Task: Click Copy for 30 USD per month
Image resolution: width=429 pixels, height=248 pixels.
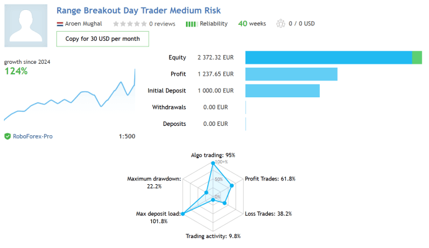Action: (102, 39)
